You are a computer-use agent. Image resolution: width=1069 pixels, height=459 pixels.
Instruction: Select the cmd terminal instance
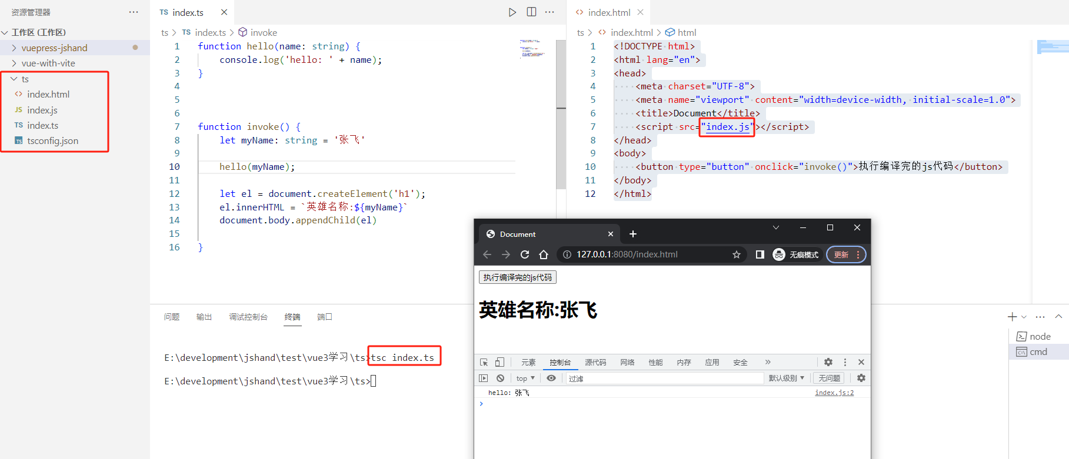(1039, 351)
